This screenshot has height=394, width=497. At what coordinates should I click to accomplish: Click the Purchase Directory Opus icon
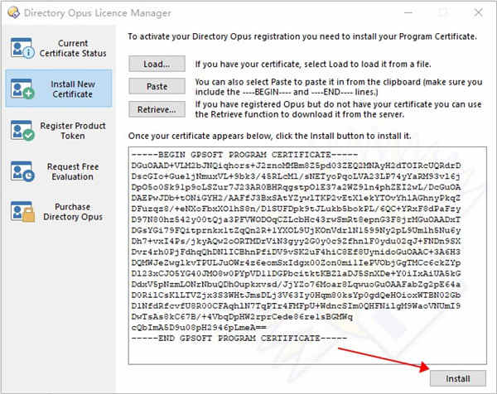pyautogui.click(x=22, y=212)
